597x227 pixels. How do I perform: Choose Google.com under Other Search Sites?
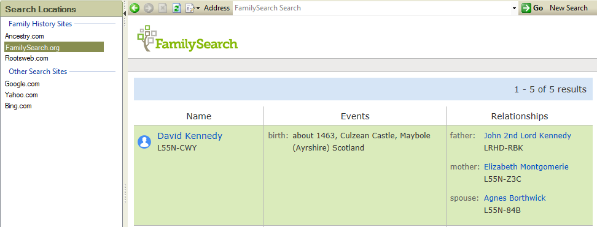(x=22, y=84)
